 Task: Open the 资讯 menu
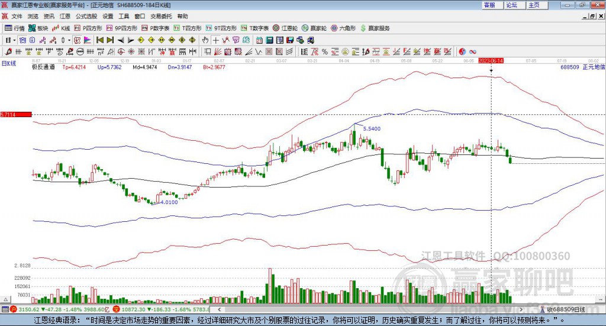click(x=49, y=16)
